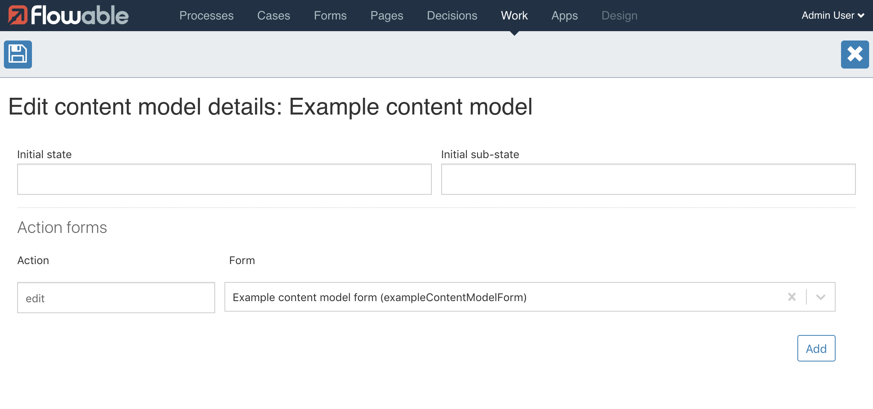Focus the Initial state input field
The image size is (873, 409).
tap(224, 179)
